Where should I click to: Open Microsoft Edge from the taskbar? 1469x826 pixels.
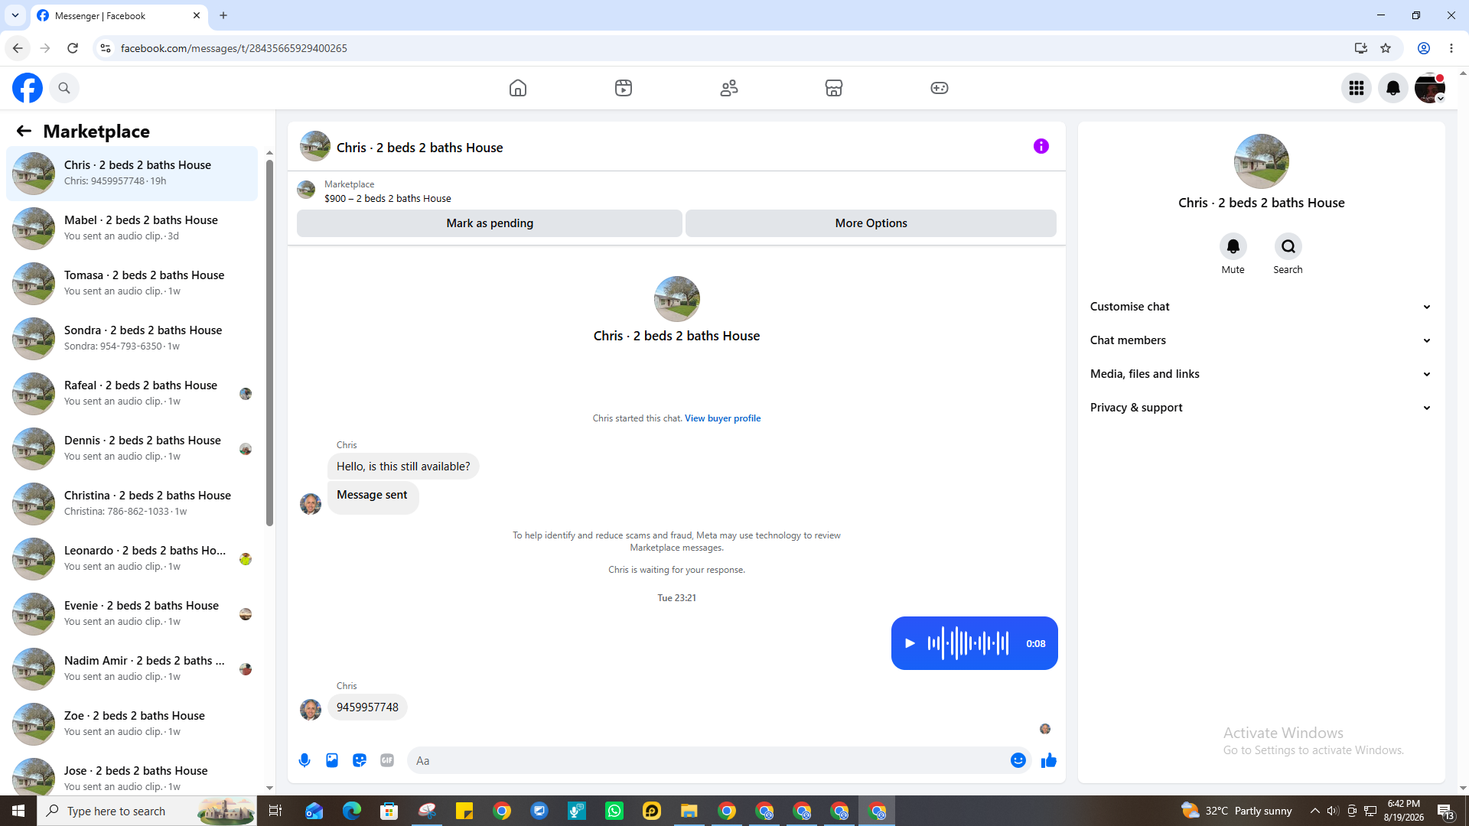tap(352, 811)
